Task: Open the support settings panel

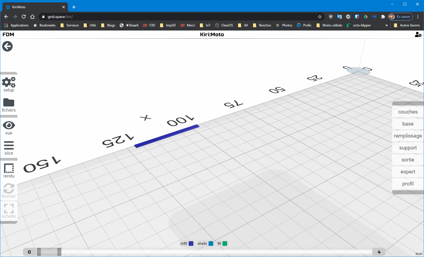Action: pyautogui.click(x=408, y=148)
